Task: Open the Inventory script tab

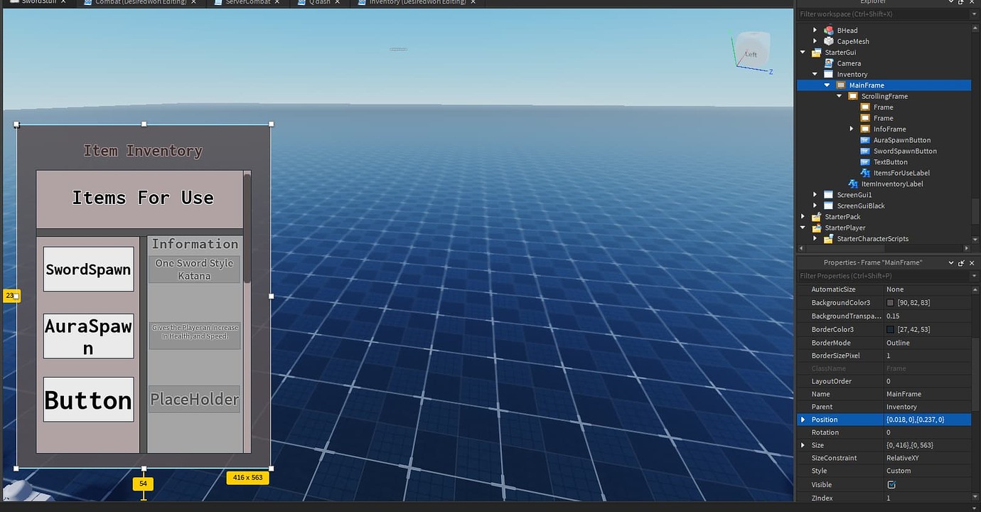Action: click(x=418, y=3)
